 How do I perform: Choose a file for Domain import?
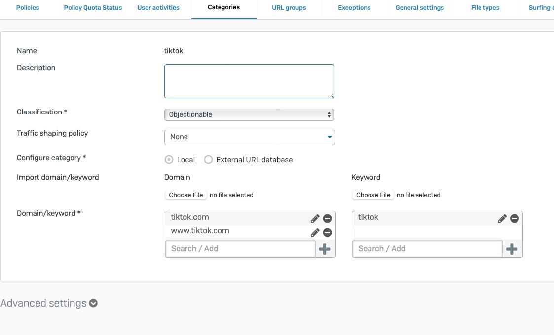click(186, 195)
